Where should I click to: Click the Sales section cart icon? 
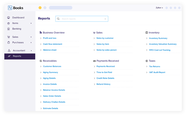click(x=94, y=33)
